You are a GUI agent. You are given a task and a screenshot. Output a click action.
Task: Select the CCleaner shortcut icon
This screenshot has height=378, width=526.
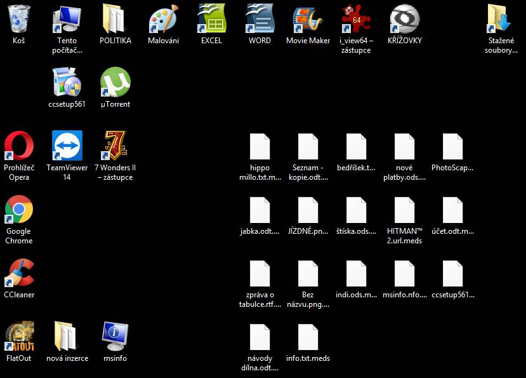[19, 273]
